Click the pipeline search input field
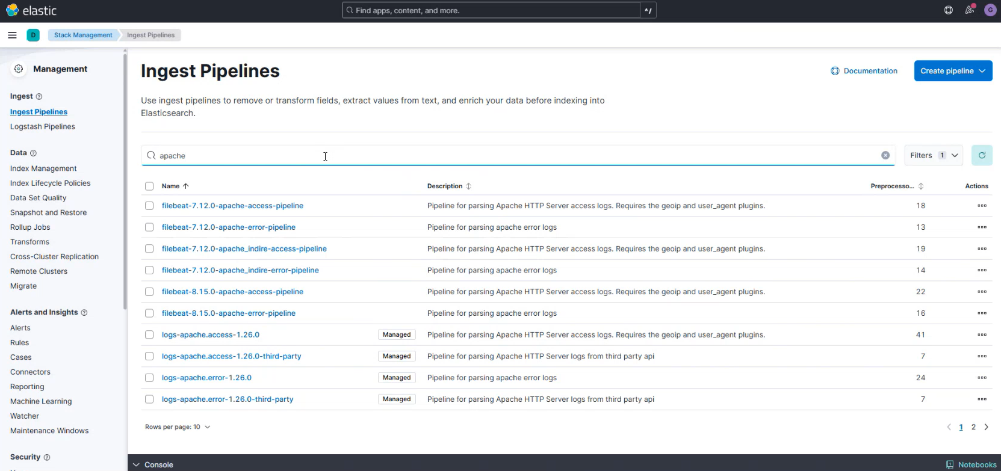The image size is (1001, 471). [518, 155]
